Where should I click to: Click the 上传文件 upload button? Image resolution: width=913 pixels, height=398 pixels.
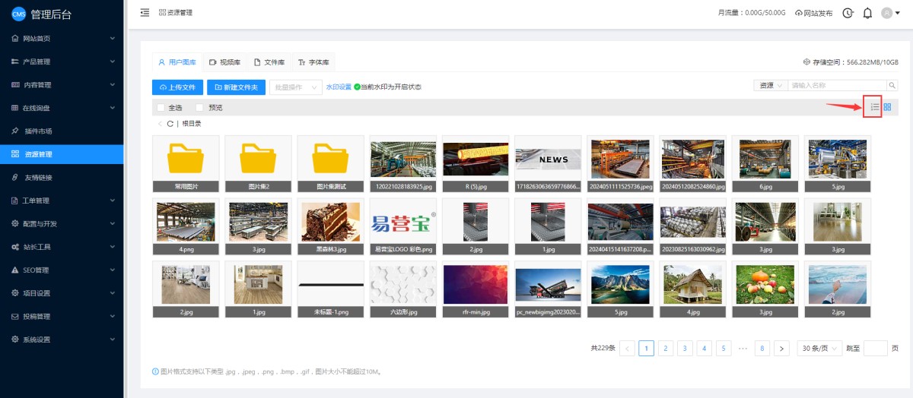click(177, 87)
